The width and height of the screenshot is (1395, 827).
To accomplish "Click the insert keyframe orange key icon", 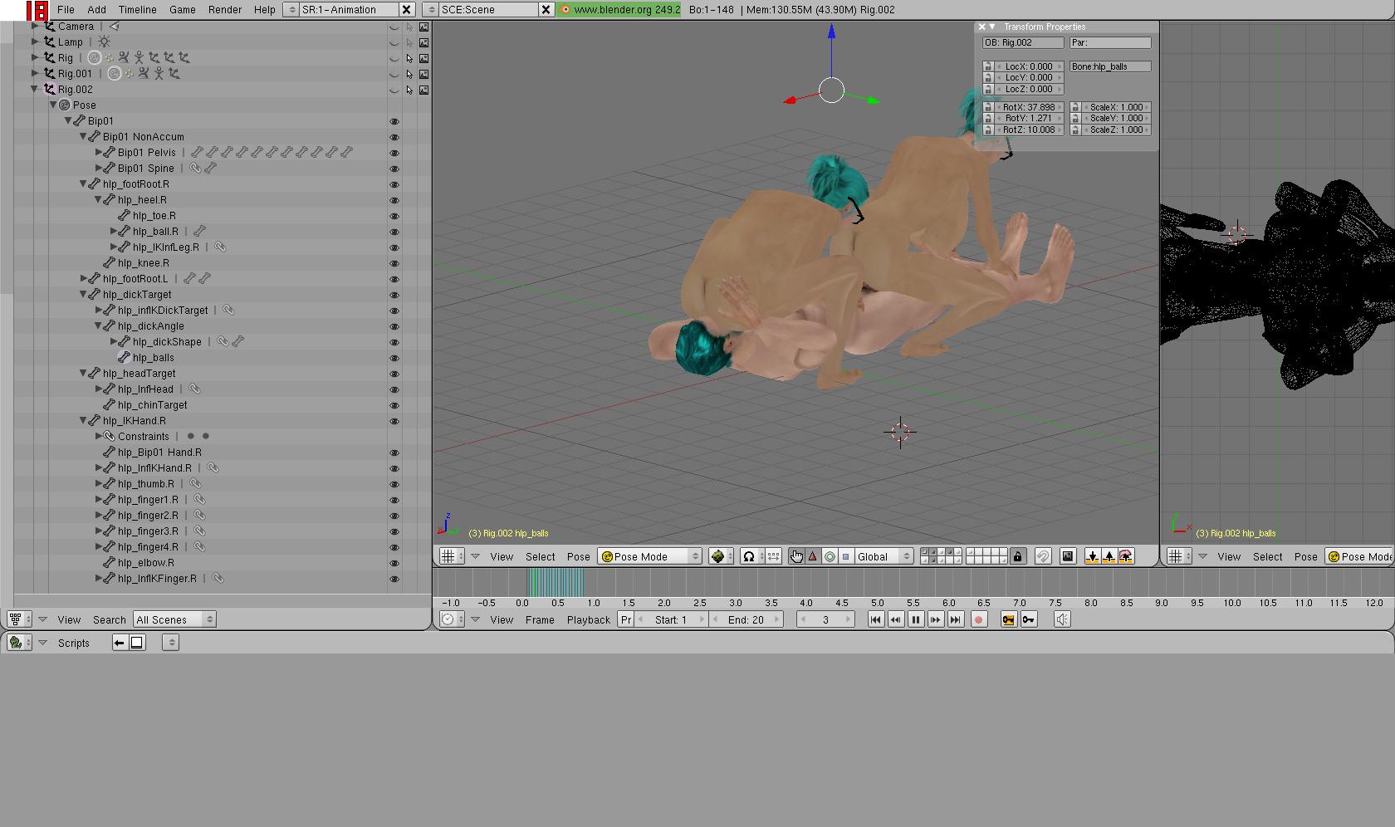I will click(x=1009, y=619).
